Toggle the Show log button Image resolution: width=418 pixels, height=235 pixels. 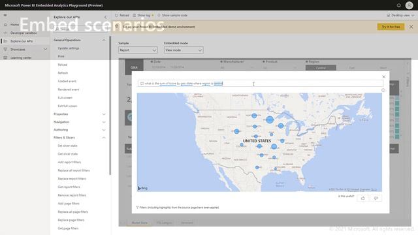pyautogui.click(x=144, y=16)
